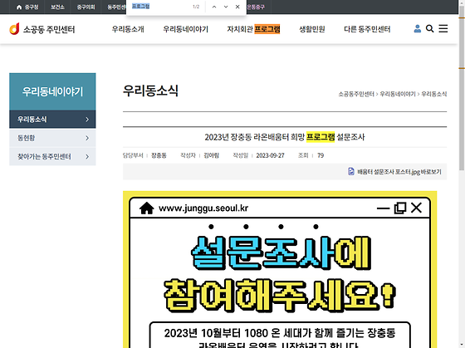Close the find bar
Viewport: 465px width, 348px height.
coord(237,7)
